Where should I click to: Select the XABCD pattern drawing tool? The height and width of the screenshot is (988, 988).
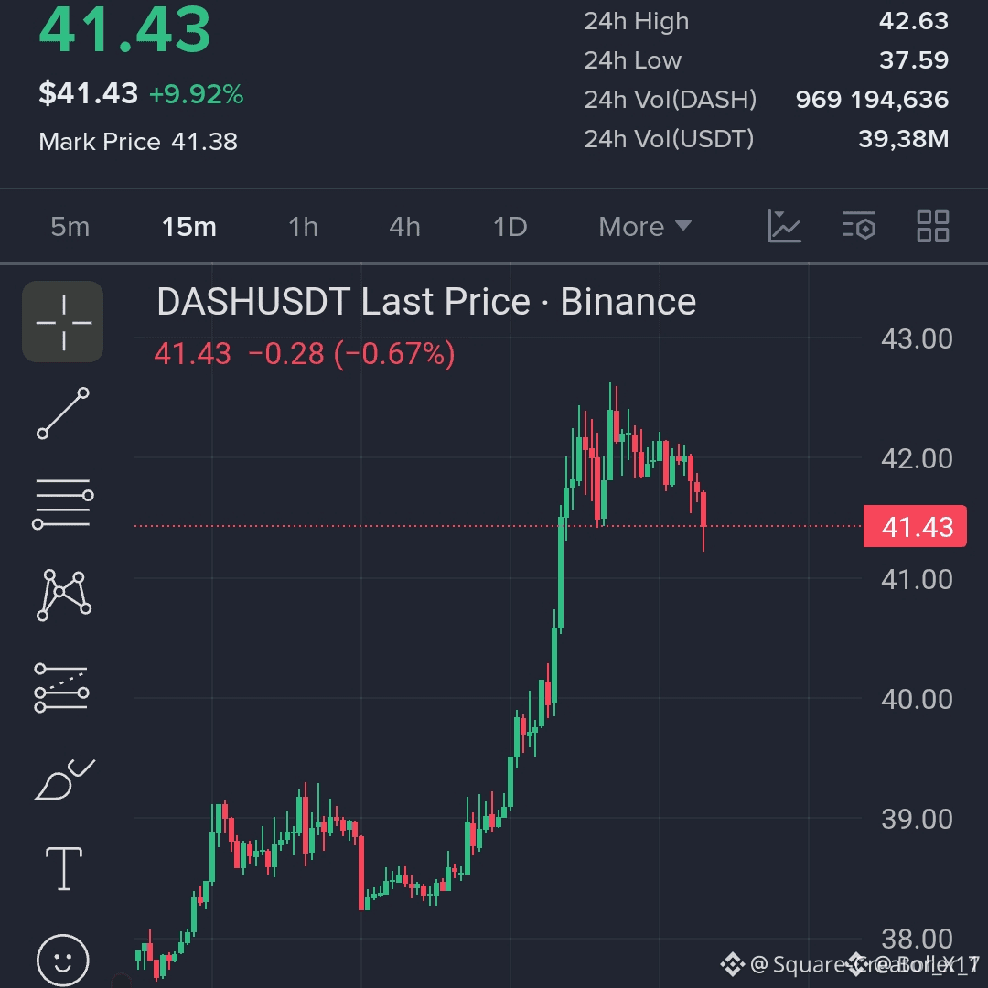click(x=64, y=596)
